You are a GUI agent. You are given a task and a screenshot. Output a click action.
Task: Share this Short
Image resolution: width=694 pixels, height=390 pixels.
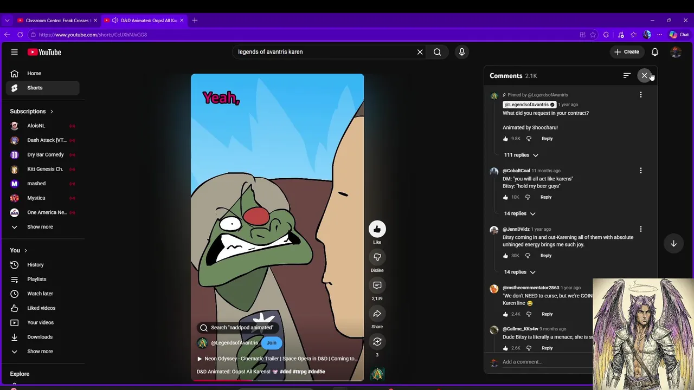coord(377,314)
